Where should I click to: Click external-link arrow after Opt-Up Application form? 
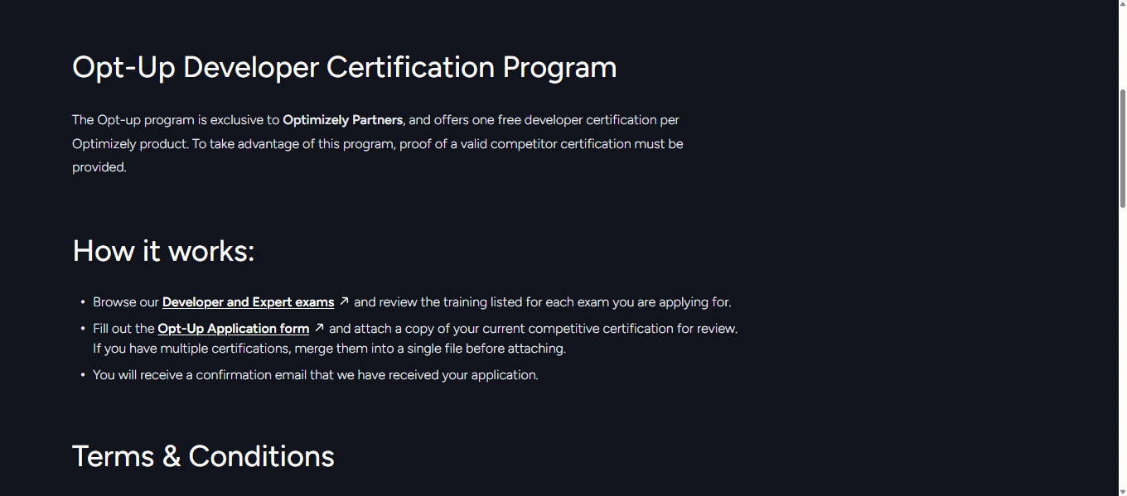(319, 328)
